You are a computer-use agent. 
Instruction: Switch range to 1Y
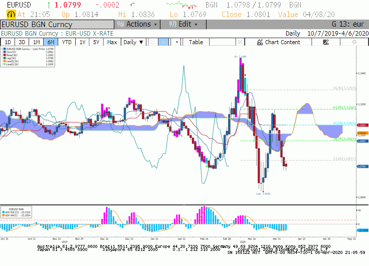[x=82, y=42]
